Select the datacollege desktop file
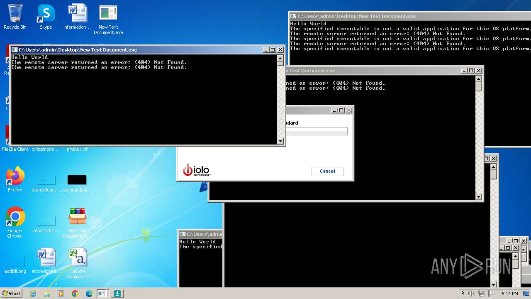 pos(46,183)
